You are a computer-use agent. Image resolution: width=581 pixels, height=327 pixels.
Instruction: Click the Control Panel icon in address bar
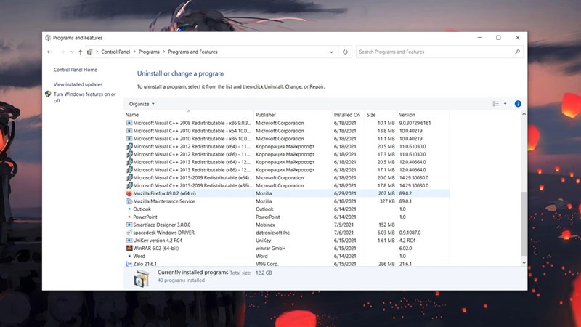[89, 52]
